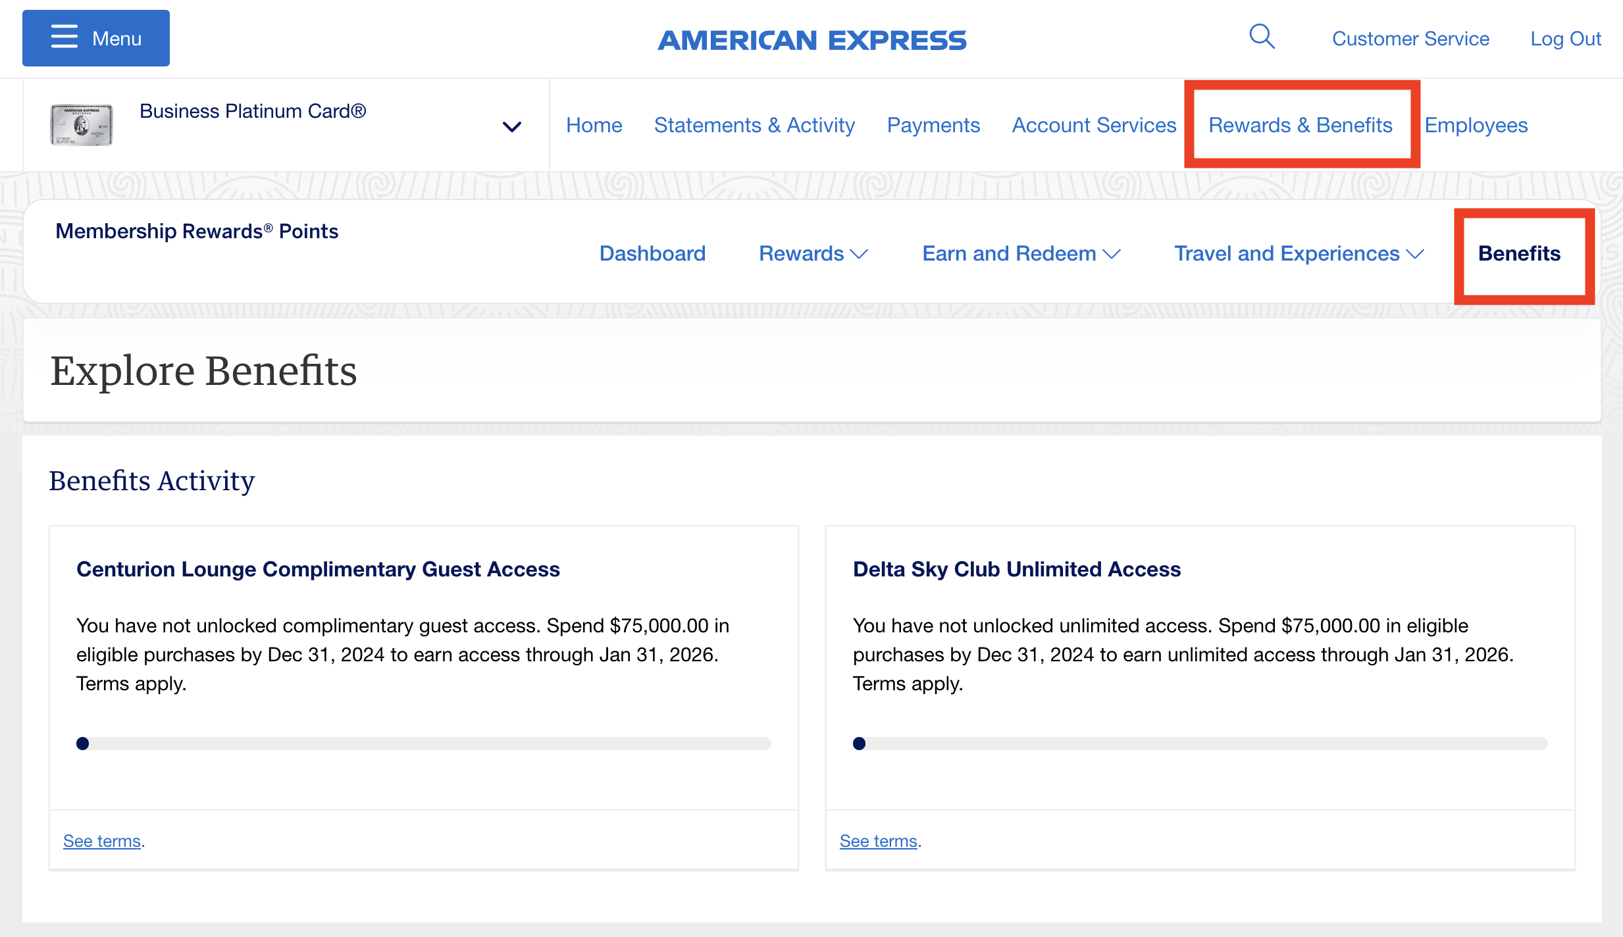The image size is (1623, 937).
Task: Open Payments tab
Action: (933, 125)
